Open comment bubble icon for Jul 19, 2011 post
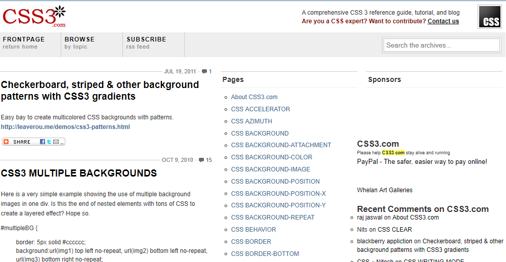The width and height of the screenshot is (506, 262). pos(204,72)
